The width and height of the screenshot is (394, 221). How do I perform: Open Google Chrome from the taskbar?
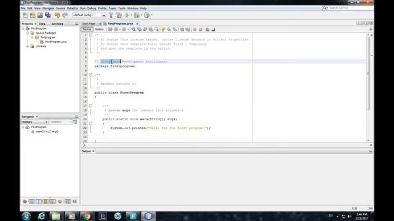(x=86, y=216)
